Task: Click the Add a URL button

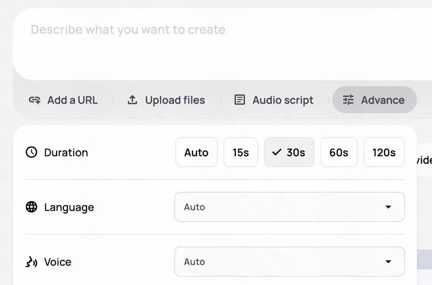Action: [63, 100]
